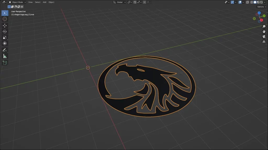Screen dimensions: 268x150
Task: Activate the 3D Cursor tool
Action: tap(5, 19)
